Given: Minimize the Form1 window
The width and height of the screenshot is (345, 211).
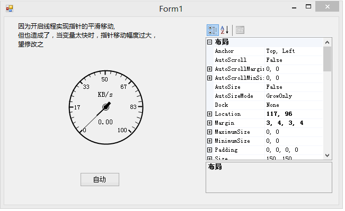Looking at the screenshot, I should tap(294, 7).
